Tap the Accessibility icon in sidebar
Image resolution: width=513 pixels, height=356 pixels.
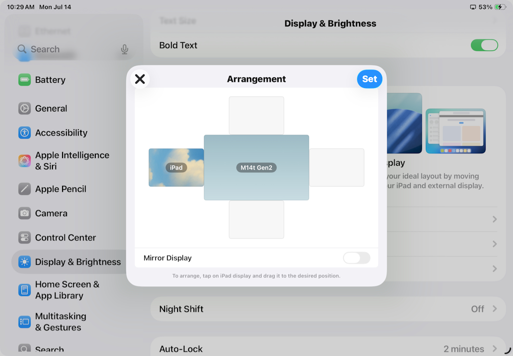(x=25, y=133)
